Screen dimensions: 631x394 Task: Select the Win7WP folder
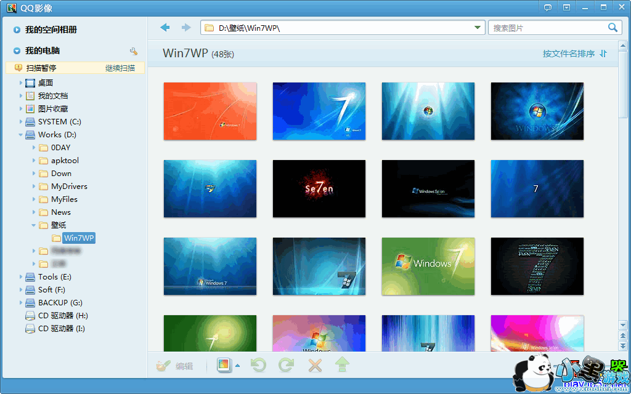click(x=79, y=238)
